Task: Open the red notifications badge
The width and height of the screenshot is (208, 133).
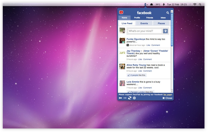Action: (121, 12)
